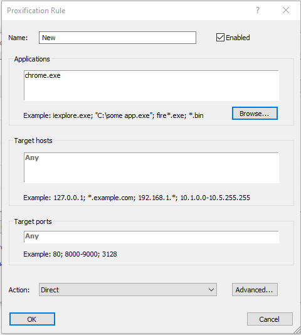Click the Enabled label text
Image resolution: width=301 pixels, height=335 pixels.
238,38
